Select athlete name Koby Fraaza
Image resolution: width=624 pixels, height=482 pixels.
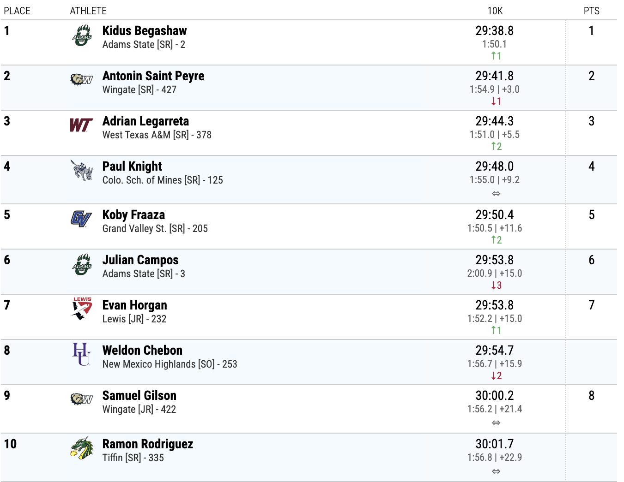(133, 215)
